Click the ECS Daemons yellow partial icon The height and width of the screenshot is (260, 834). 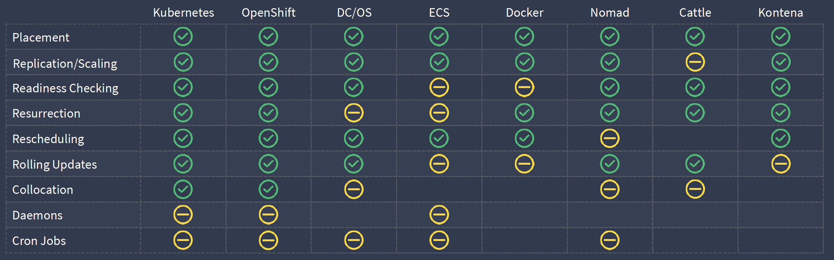tap(439, 215)
